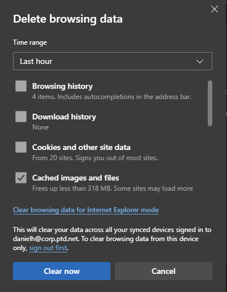Check the Browsing history checkbox

(21, 86)
